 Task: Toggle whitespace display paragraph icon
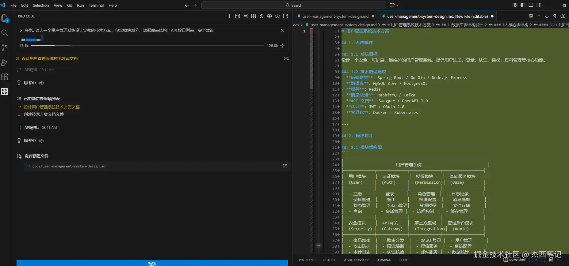coord(555,16)
